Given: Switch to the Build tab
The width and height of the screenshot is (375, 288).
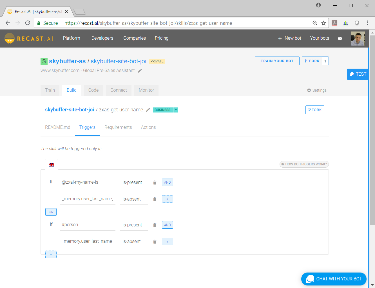Looking at the screenshot, I should 72,90.
